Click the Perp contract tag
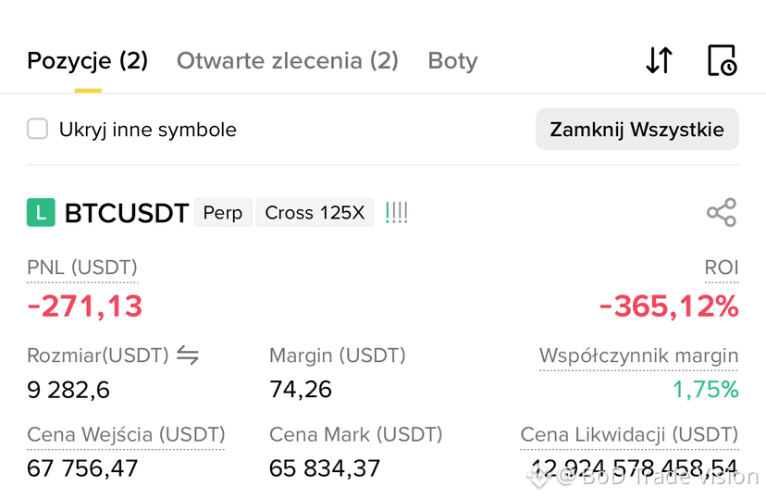Screen dimensions: 766x499 (223, 213)
